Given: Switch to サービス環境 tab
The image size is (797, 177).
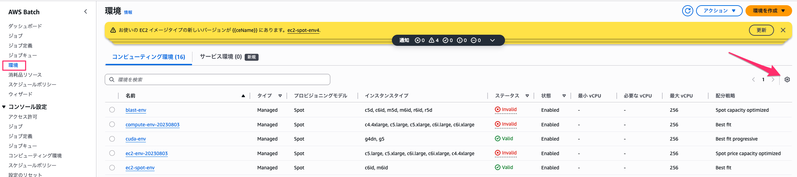Looking at the screenshot, I should tap(221, 57).
